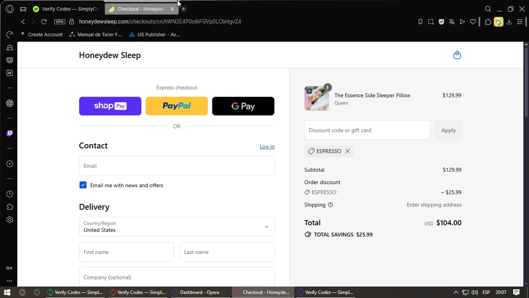This screenshot has width=529, height=298.
Task: Open the downloads toolbar icon
Action: pyautogui.click(x=509, y=22)
